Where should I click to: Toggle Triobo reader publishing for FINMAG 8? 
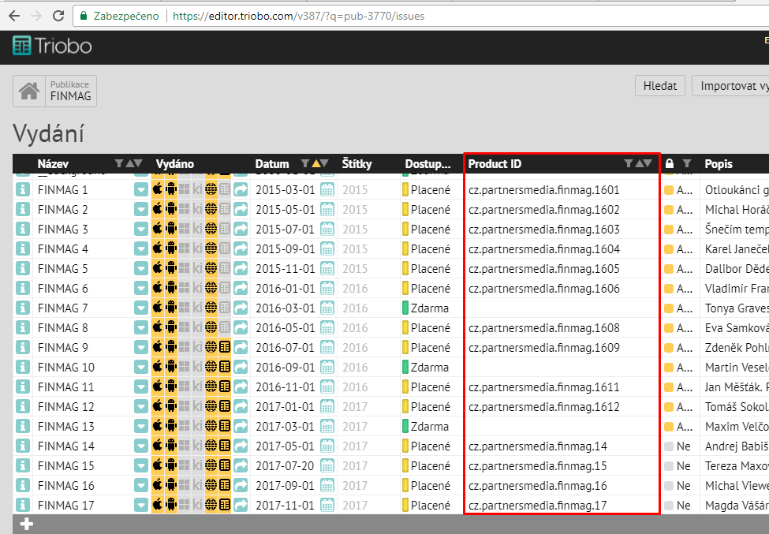coord(225,328)
